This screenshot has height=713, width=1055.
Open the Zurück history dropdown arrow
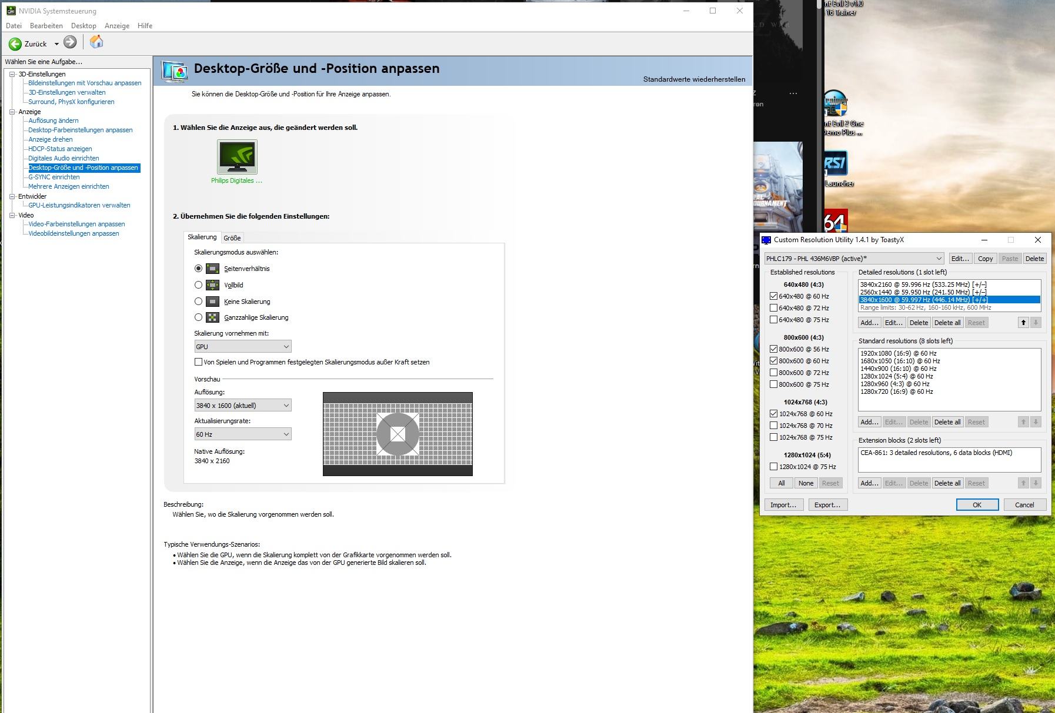[x=56, y=44]
